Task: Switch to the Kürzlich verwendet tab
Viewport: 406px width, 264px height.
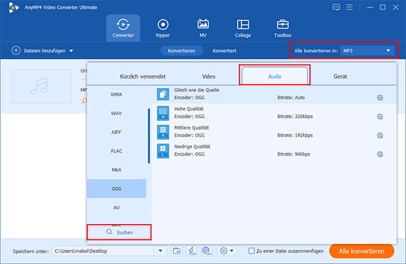Action: (143, 76)
